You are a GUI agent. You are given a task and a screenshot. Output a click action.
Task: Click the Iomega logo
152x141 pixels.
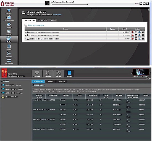coord(7,4)
